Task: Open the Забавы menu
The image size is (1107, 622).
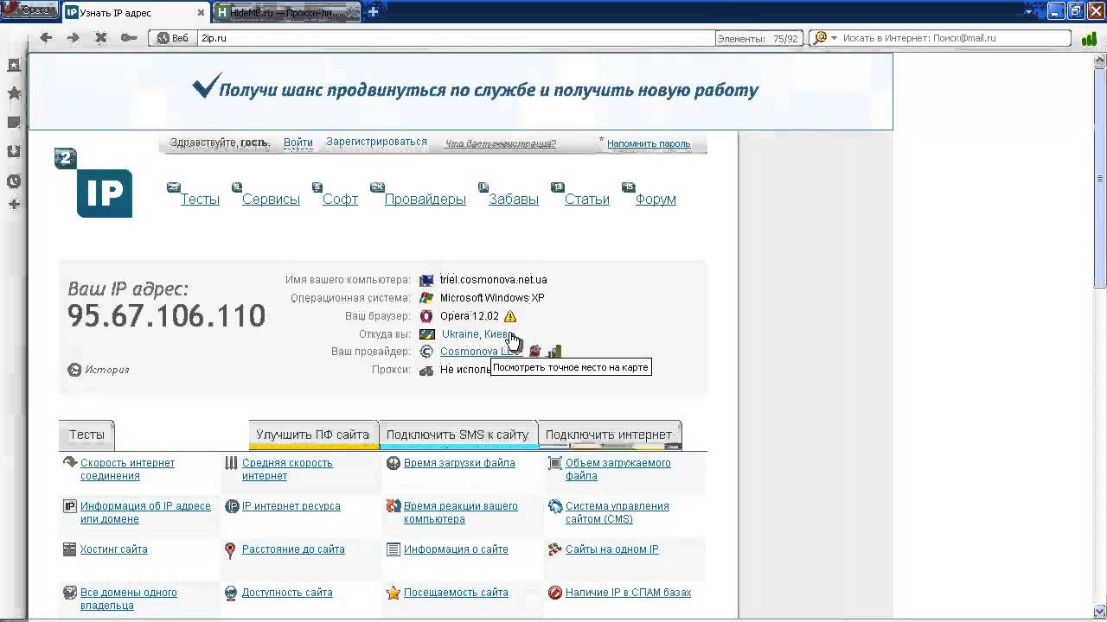Action: click(514, 200)
